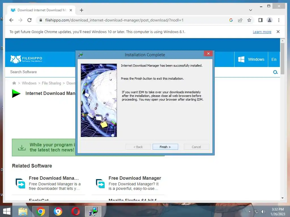The width and height of the screenshot is (290, 217).
Task: Click the Cancel button in installer dialog
Action: click(196, 147)
